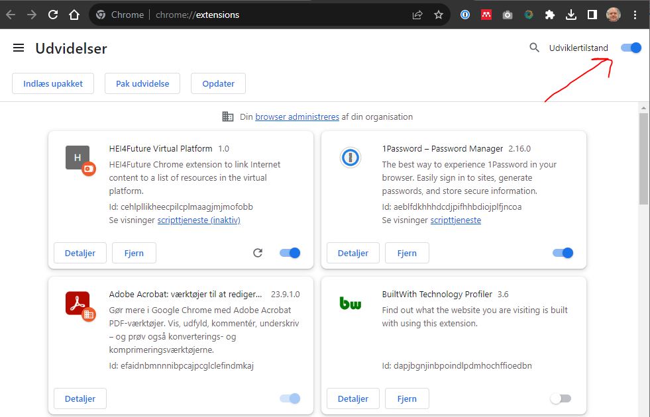This screenshot has height=417, width=650.
Task: Open scripttjeneste (inaktiv) link for HEI4Future
Action: [199, 220]
